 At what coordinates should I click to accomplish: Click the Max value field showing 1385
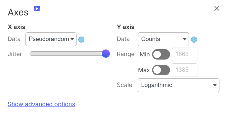pos(184,70)
